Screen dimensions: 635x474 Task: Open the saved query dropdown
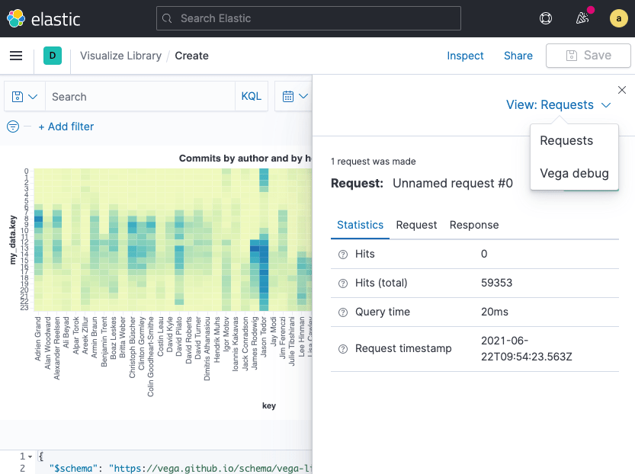(x=24, y=97)
